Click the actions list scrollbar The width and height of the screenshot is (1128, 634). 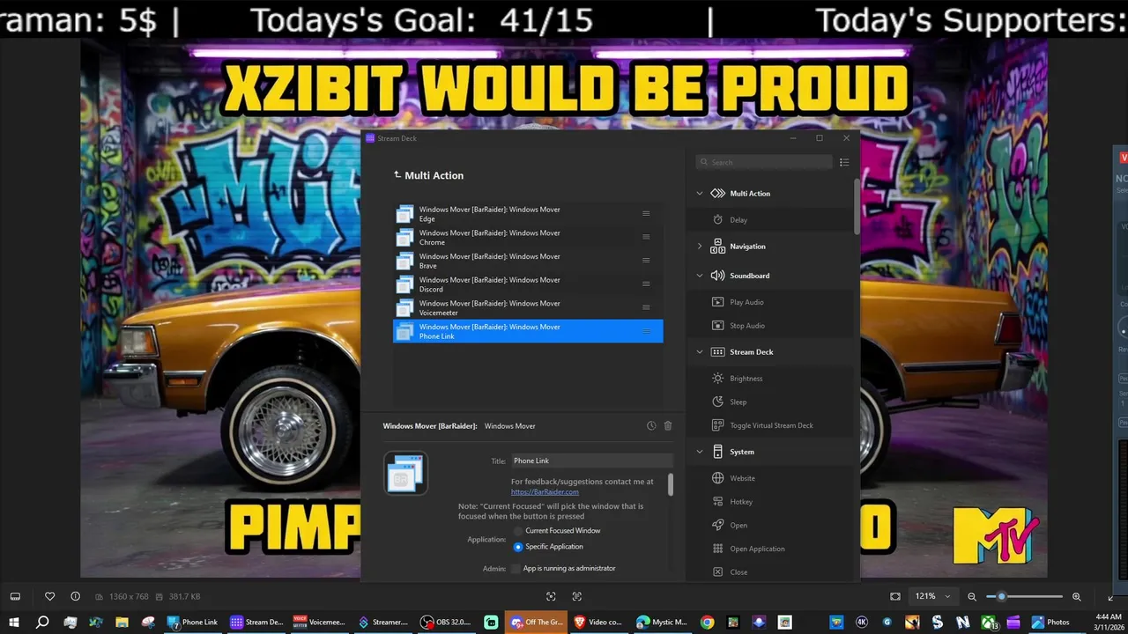click(857, 206)
